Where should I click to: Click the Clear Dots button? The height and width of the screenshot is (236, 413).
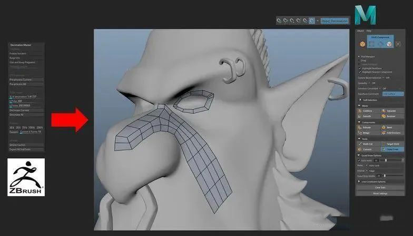tap(380, 187)
